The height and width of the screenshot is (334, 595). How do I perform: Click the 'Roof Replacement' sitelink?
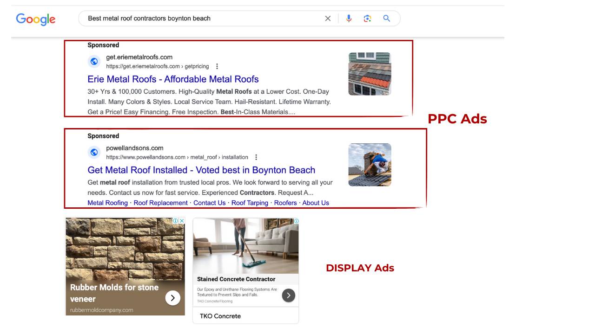pos(160,203)
